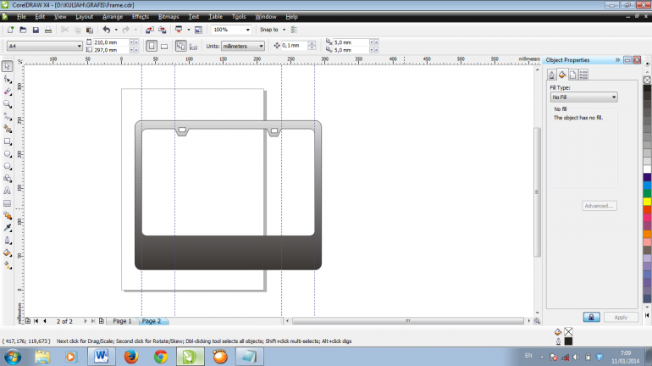
Task: Select the Interactive Fill tool
Action: (7, 265)
